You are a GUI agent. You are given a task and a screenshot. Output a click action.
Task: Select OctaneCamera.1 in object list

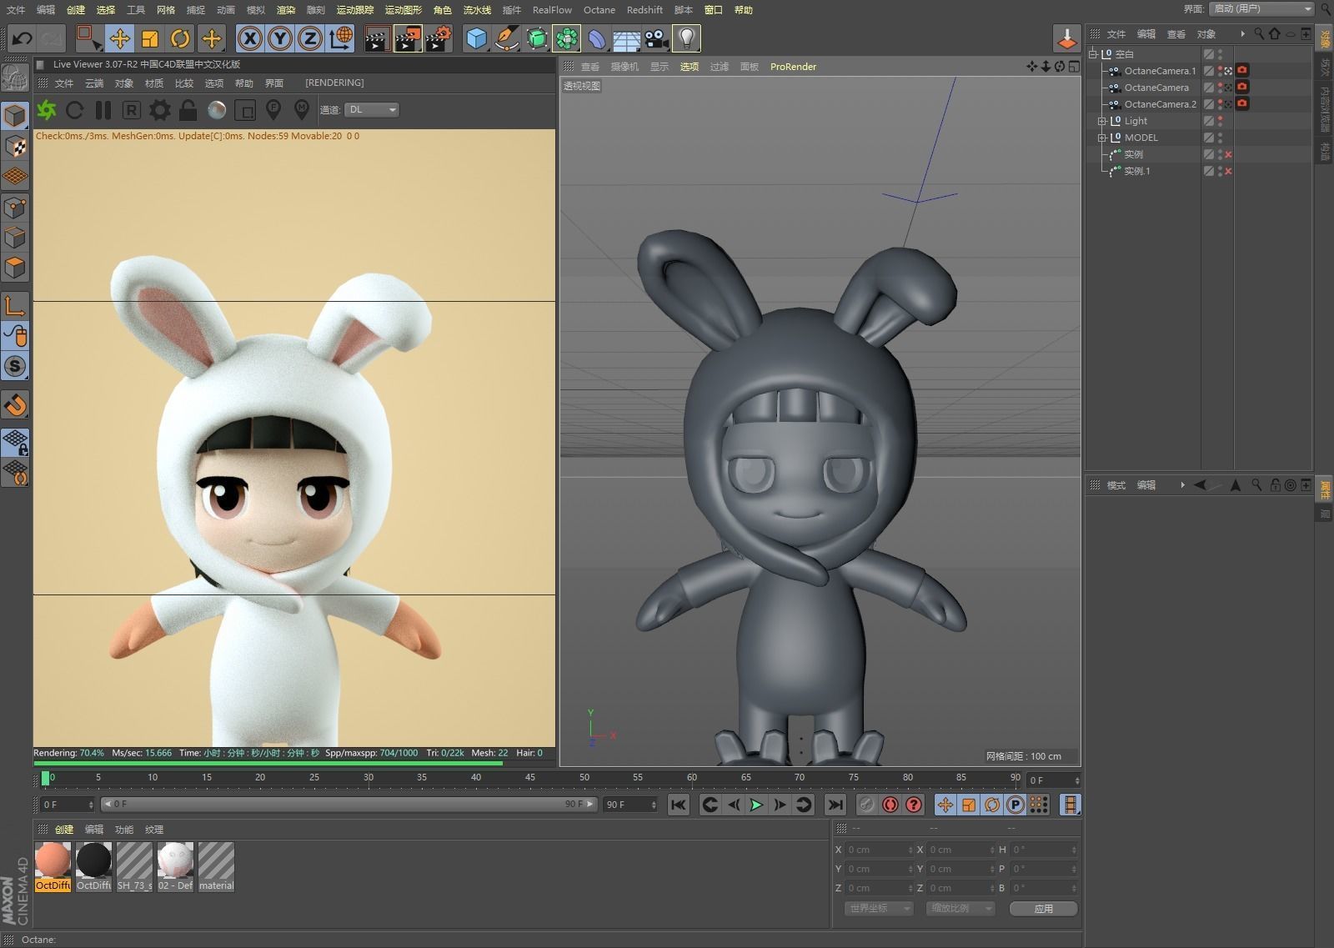[x=1160, y=71]
